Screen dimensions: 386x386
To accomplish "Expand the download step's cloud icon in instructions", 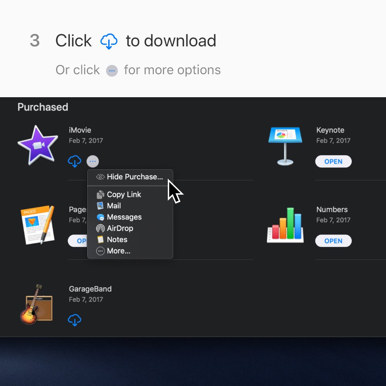I will click(108, 41).
